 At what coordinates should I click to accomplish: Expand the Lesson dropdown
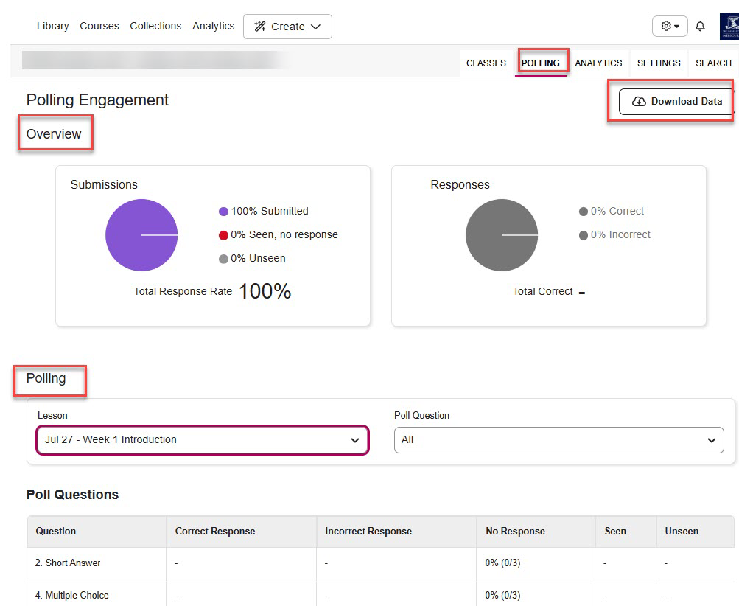[x=202, y=440]
